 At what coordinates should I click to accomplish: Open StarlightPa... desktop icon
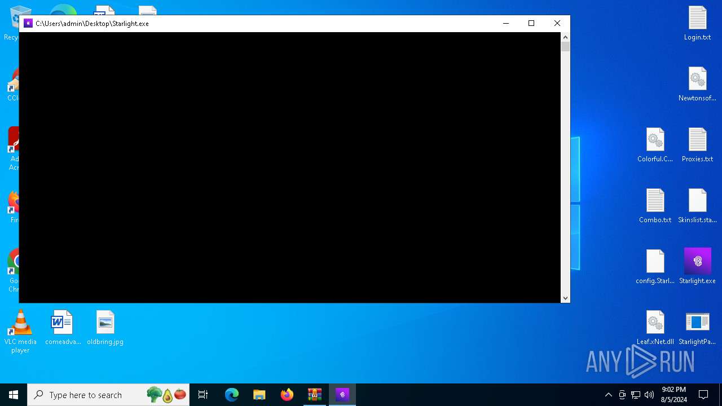pos(697,328)
